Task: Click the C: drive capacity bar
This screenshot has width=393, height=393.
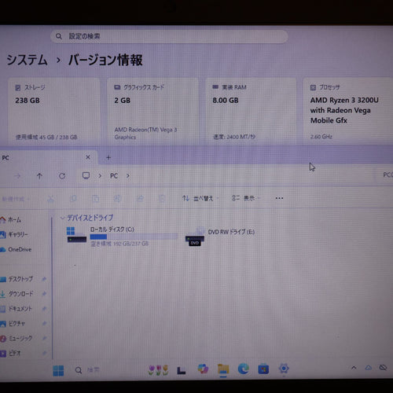Action: (x=134, y=237)
